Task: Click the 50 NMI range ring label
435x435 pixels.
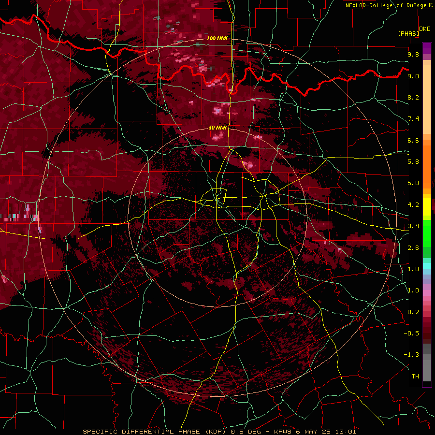Action: [x=218, y=128]
